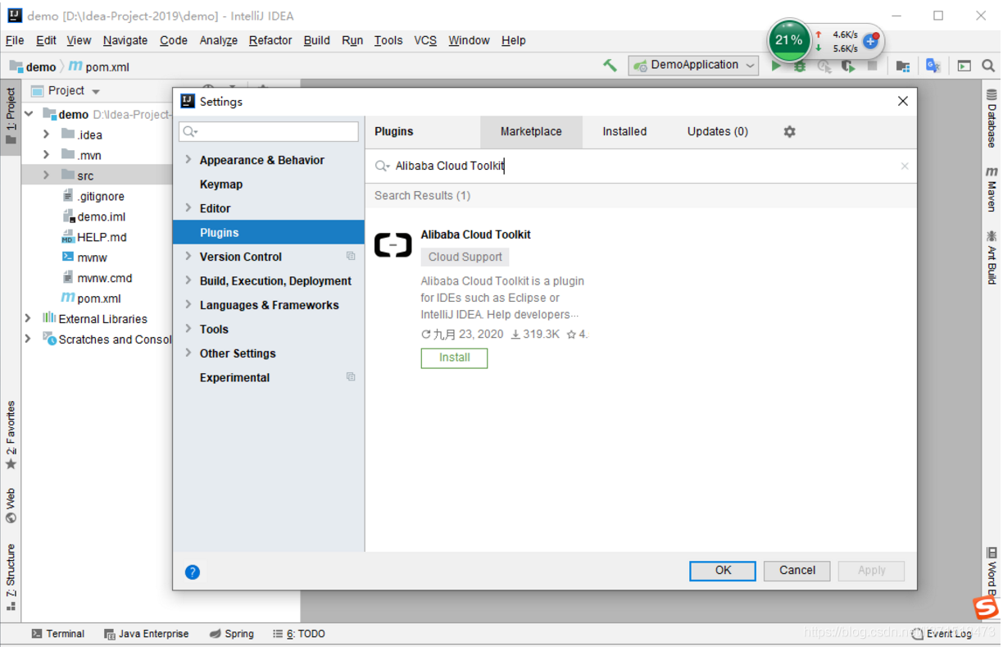Expand the src folder
This screenshot has height=647, width=1003.
[47, 175]
